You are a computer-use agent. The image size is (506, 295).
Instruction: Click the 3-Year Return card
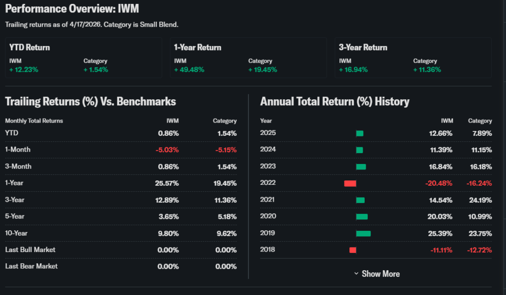[413, 58]
